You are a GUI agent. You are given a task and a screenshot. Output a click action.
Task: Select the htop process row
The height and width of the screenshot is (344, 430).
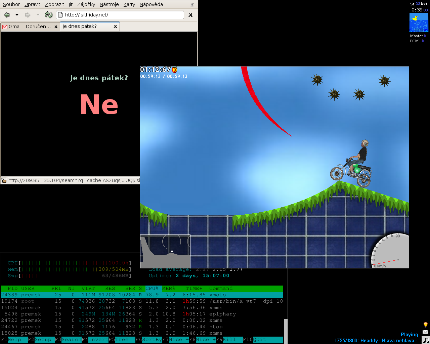click(142, 327)
